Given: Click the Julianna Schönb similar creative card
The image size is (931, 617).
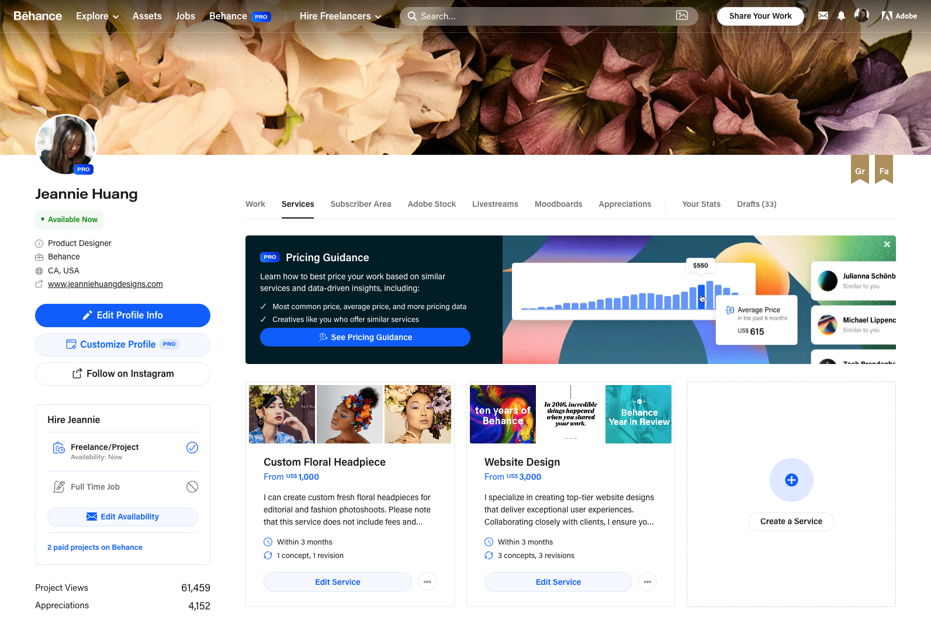Looking at the screenshot, I should pyautogui.click(x=854, y=281).
